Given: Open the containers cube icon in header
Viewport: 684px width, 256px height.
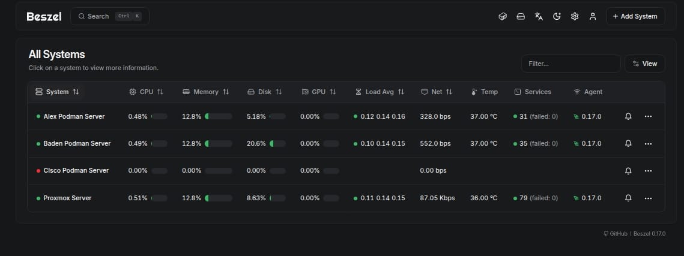Looking at the screenshot, I should [x=503, y=17].
